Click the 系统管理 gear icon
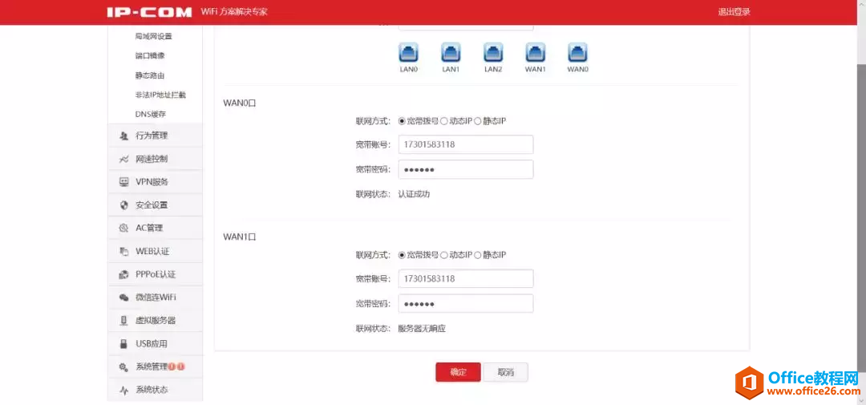Image resolution: width=866 pixels, height=405 pixels. point(123,367)
